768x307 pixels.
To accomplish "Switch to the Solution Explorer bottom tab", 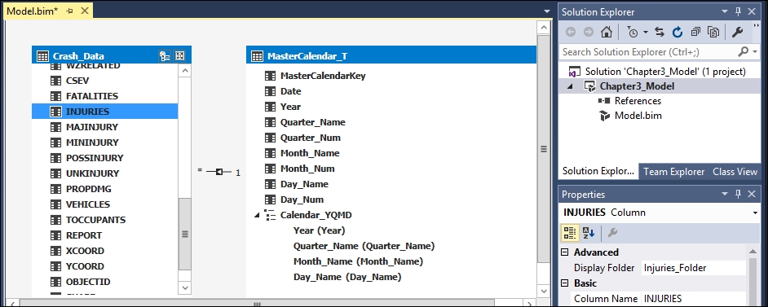I will [x=598, y=171].
